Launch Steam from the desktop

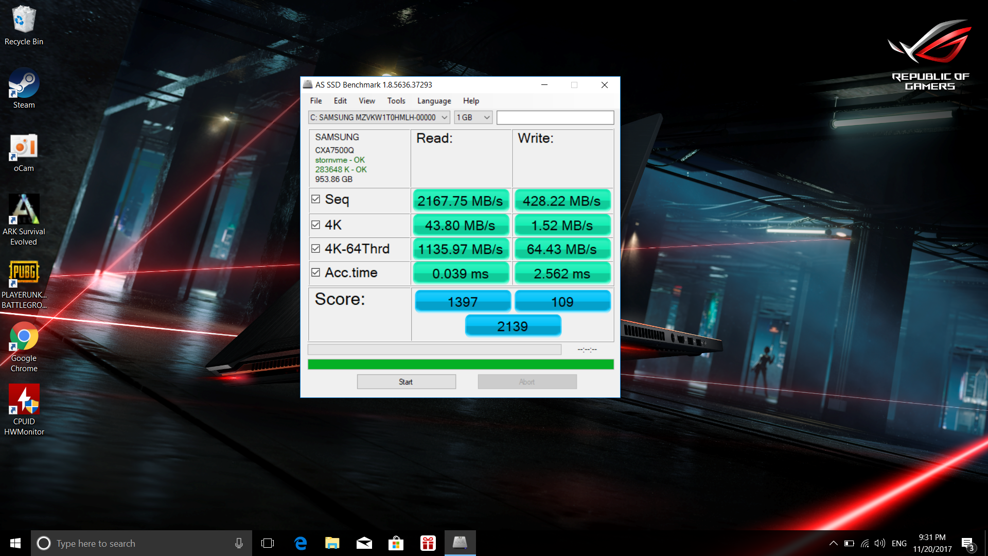[x=24, y=89]
